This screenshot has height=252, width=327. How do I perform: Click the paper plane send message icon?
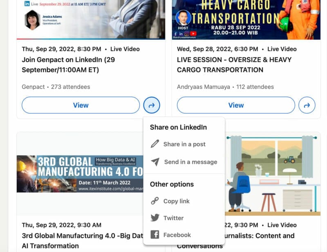155,162
